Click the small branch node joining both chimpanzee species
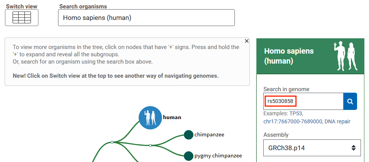Screen dimensions: 369x162 point(150,146)
